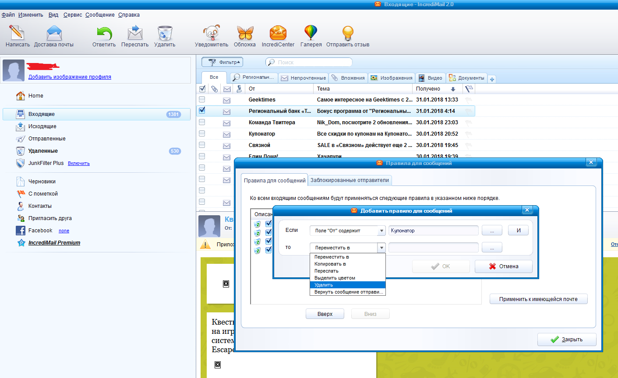Open the Исходящие outbox folder
Screen dimensions: 618x378
point(42,126)
